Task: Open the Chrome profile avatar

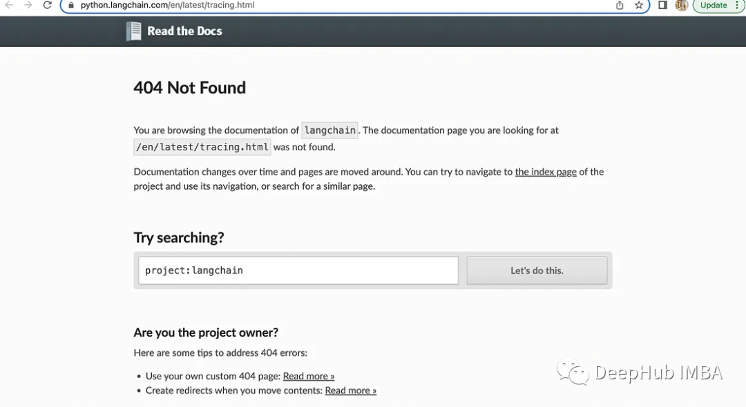Action: click(x=682, y=6)
